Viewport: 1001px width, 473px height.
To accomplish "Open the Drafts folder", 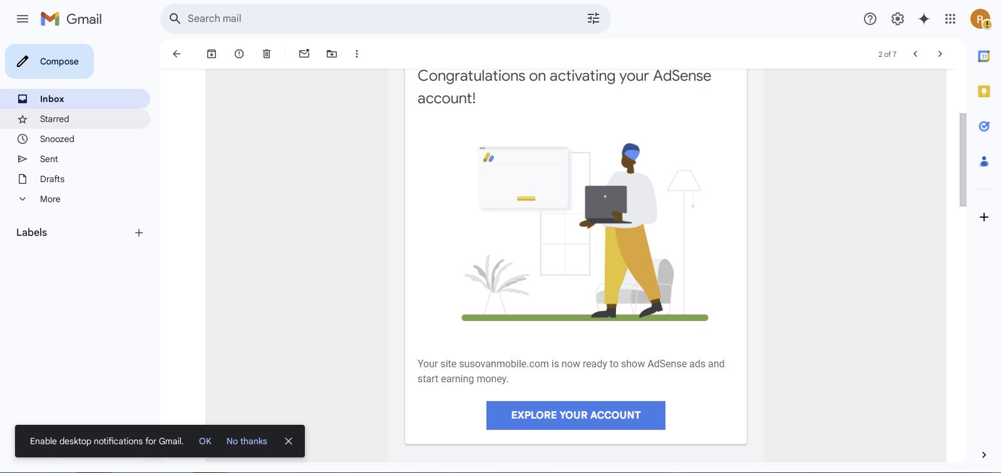I will (x=75, y=179).
